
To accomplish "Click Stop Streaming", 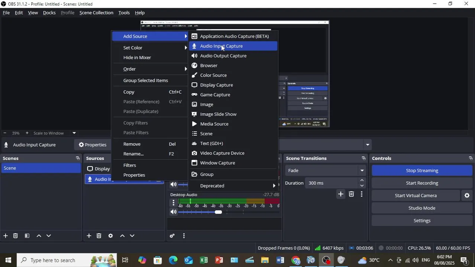I will (x=422, y=171).
